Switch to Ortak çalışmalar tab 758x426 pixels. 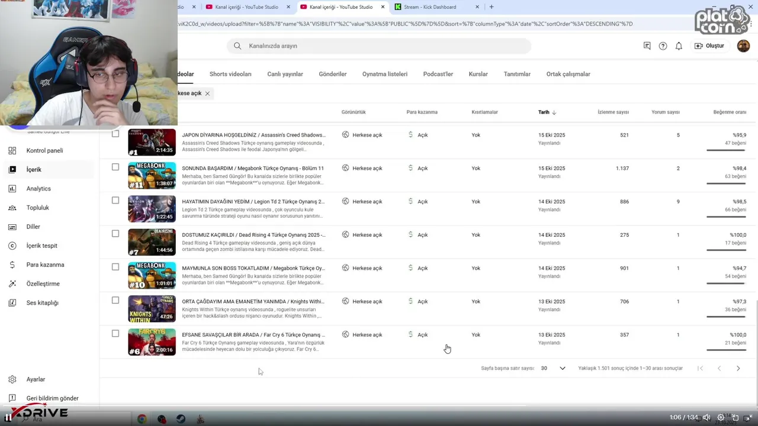pos(568,74)
